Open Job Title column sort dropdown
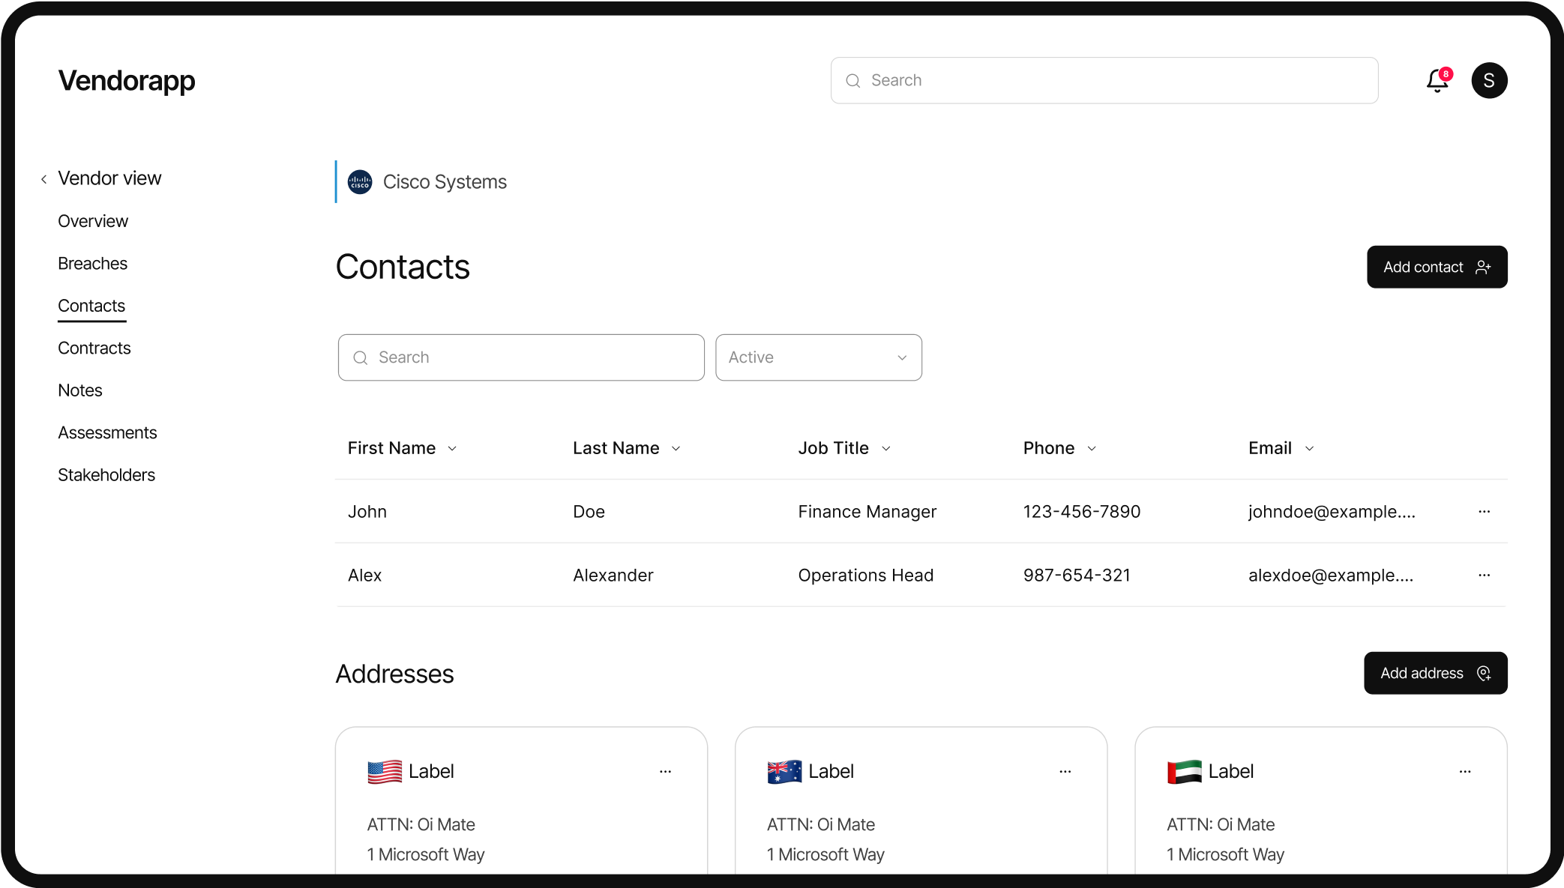 [886, 448]
